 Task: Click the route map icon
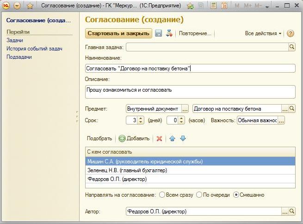click(x=169, y=33)
